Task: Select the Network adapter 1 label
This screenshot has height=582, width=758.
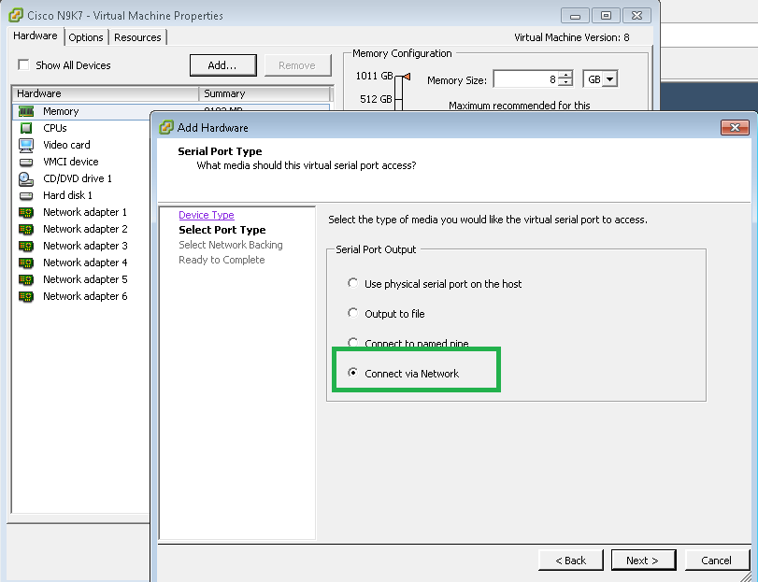Action: pos(85,212)
